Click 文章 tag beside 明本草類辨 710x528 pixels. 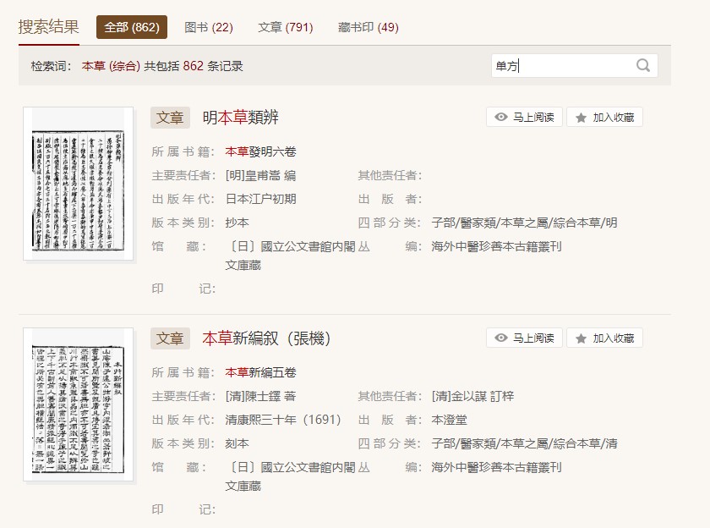click(170, 118)
